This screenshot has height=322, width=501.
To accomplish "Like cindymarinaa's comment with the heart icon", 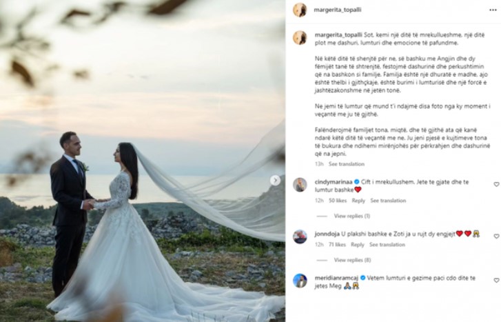I will pos(496,185).
